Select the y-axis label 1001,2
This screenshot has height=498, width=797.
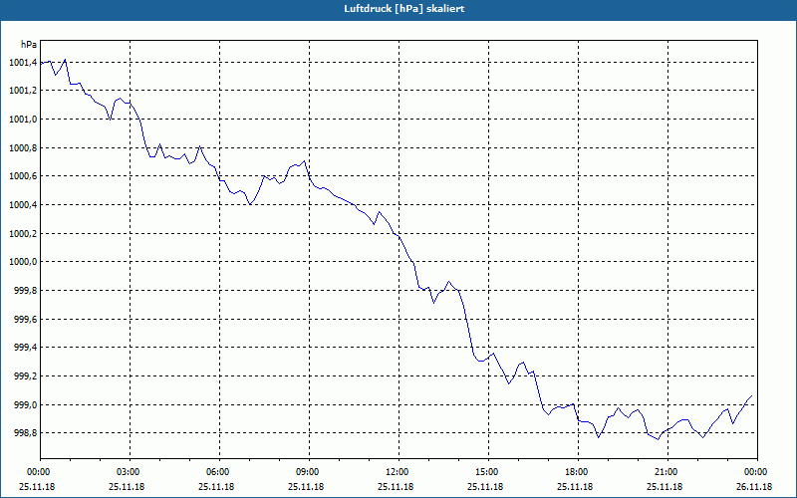23,91
